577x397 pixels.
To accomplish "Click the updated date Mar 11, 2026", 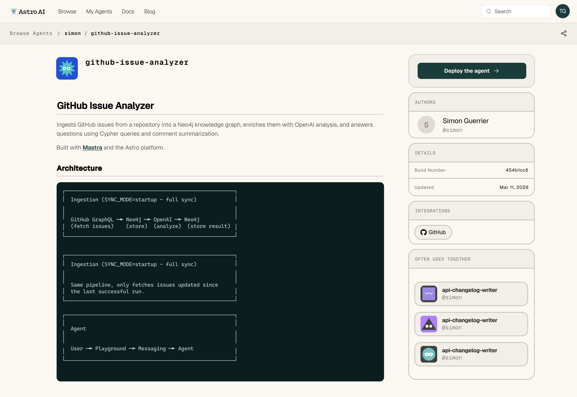I will (514, 187).
